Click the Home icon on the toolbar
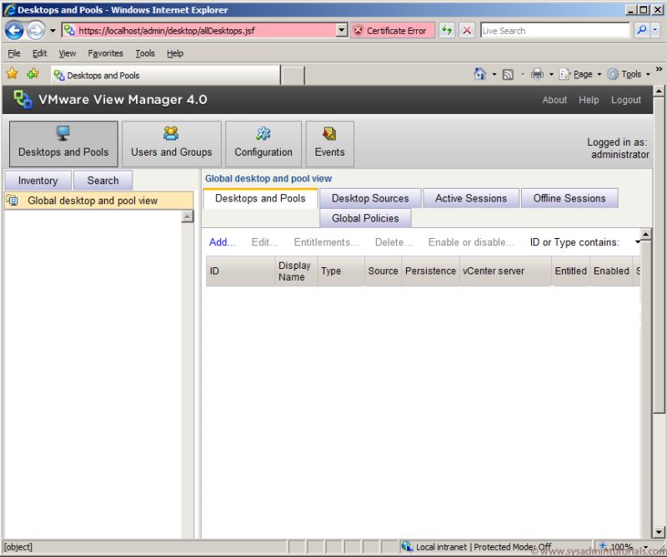The height and width of the screenshot is (557, 667). pos(482,73)
